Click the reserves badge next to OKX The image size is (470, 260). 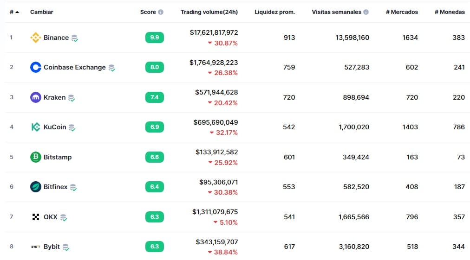[x=64, y=217]
